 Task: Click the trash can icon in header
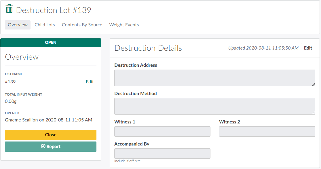pyautogui.click(x=9, y=9)
